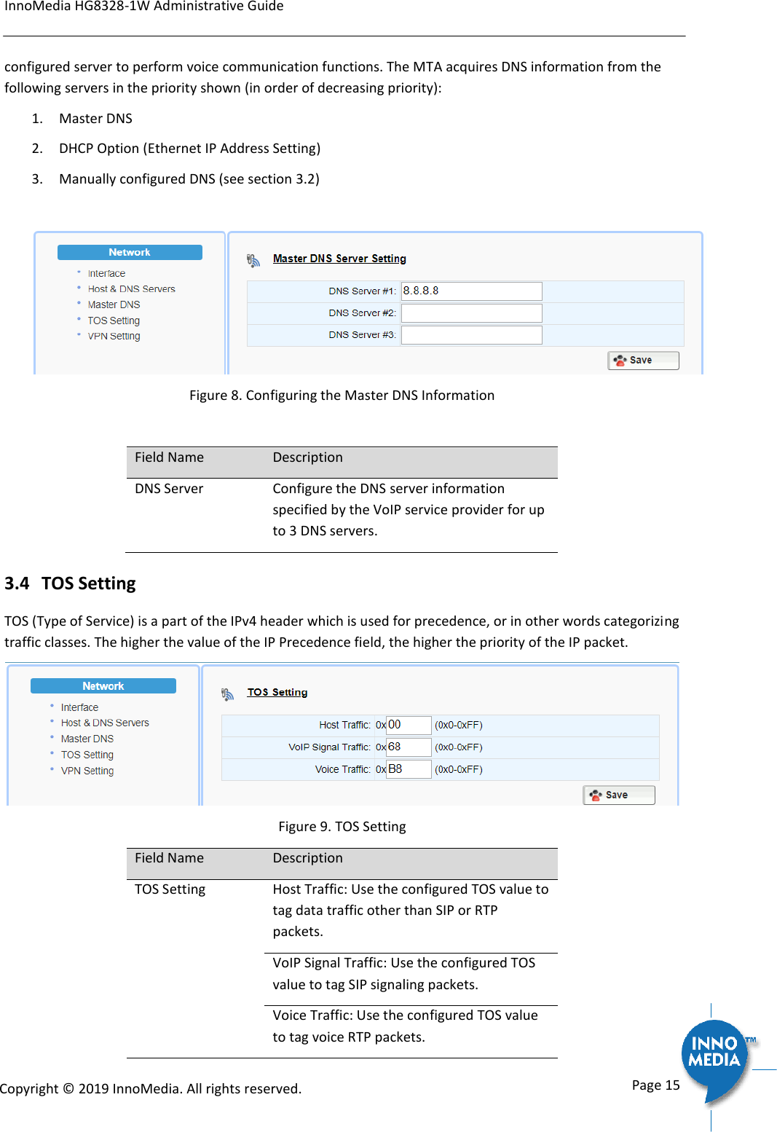Click Save in the Master DNS panel
The image size is (777, 1132).
644,359
